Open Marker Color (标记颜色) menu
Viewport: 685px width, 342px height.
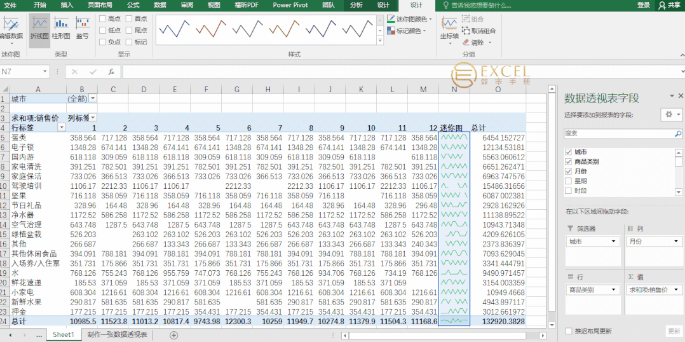pyautogui.click(x=406, y=31)
